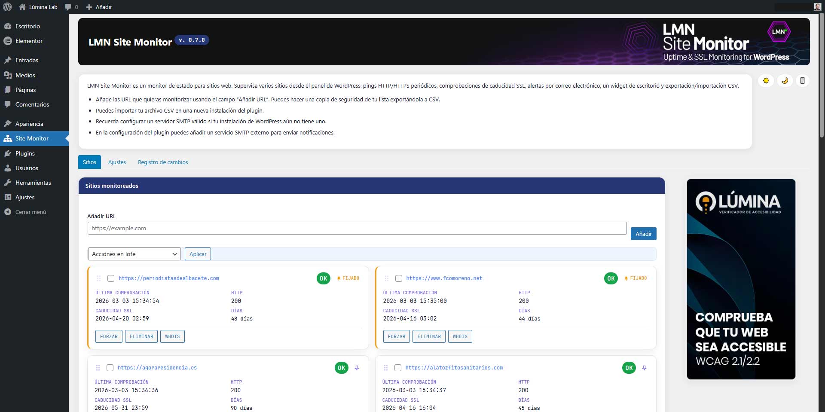Expand the Añadir menu in admin bar
The width and height of the screenshot is (825, 412).
click(99, 7)
